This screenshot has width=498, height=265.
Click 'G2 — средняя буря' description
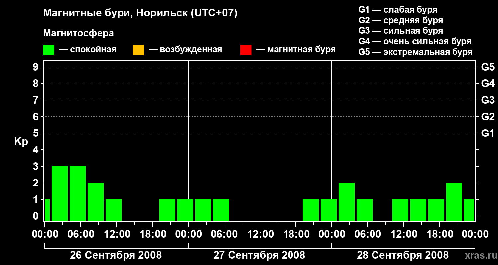click(x=401, y=20)
